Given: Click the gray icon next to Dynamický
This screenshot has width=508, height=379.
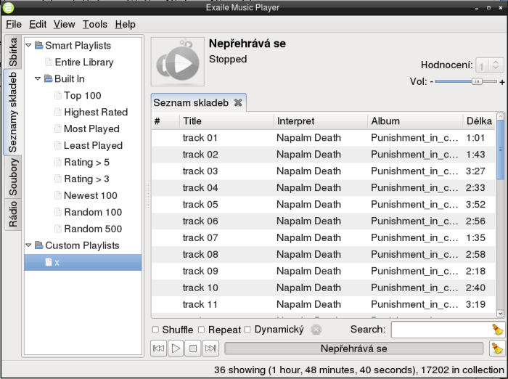Looking at the screenshot, I should tap(316, 330).
